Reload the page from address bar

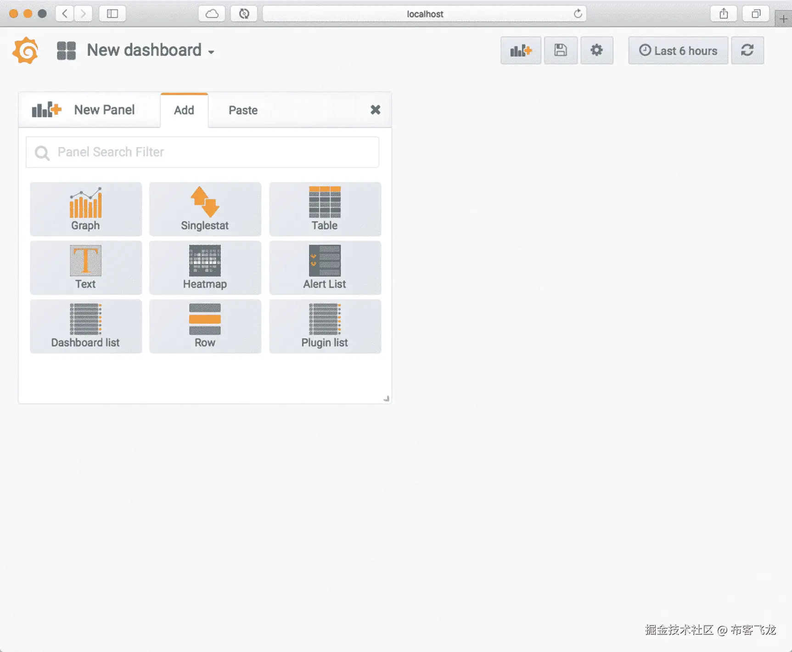point(578,14)
